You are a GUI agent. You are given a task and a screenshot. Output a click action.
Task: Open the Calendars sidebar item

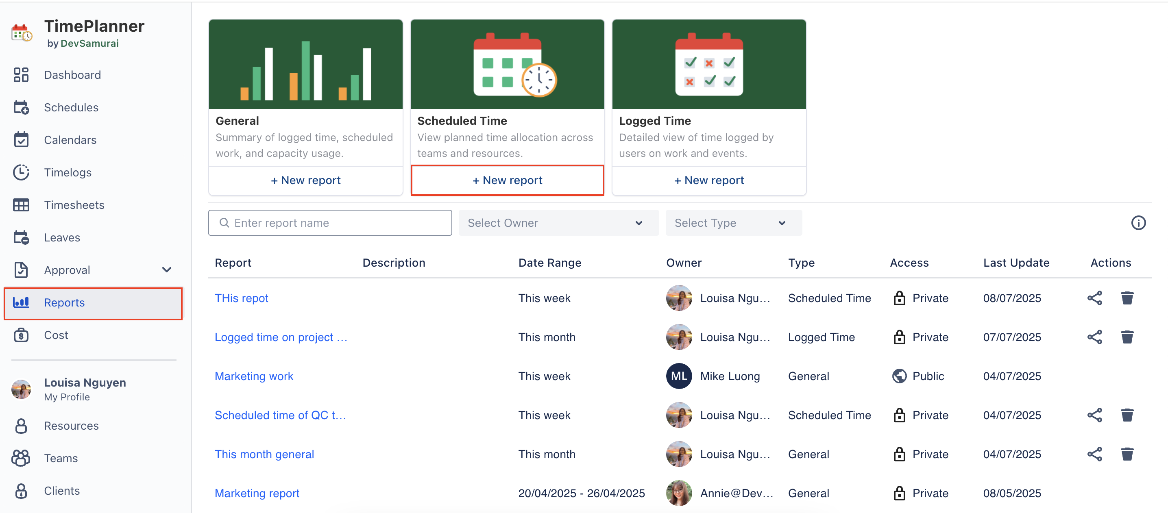pyautogui.click(x=70, y=140)
